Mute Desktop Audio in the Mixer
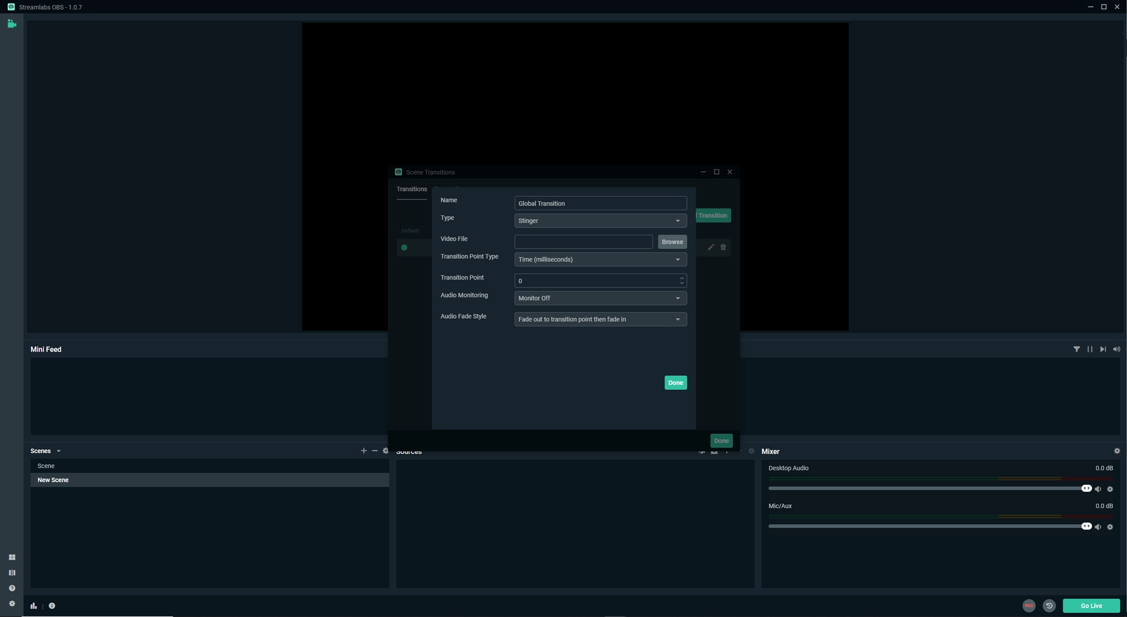This screenshot has width=1127, height=617. pyautogui.click(x=1098, y=488)
